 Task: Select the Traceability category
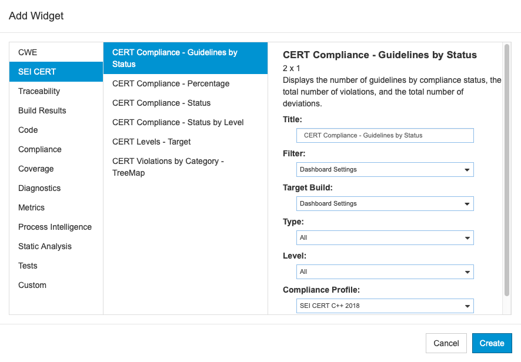(56, 91)
